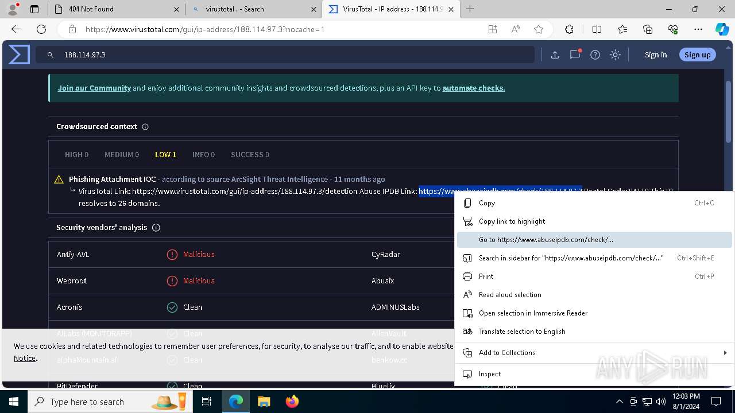Toggle the light/dark theme icon
This screenshot has height=413, width=735.
pos(616,55)
